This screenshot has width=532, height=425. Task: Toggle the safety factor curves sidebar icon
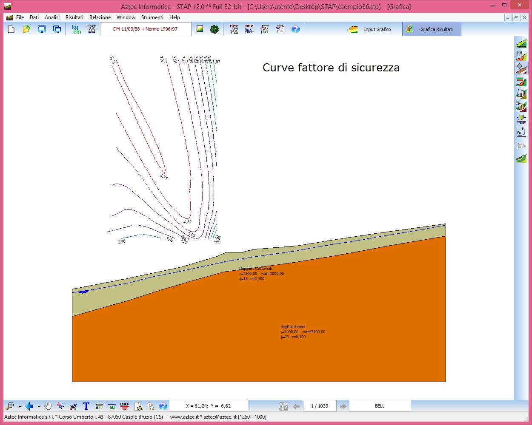point(521,68)
